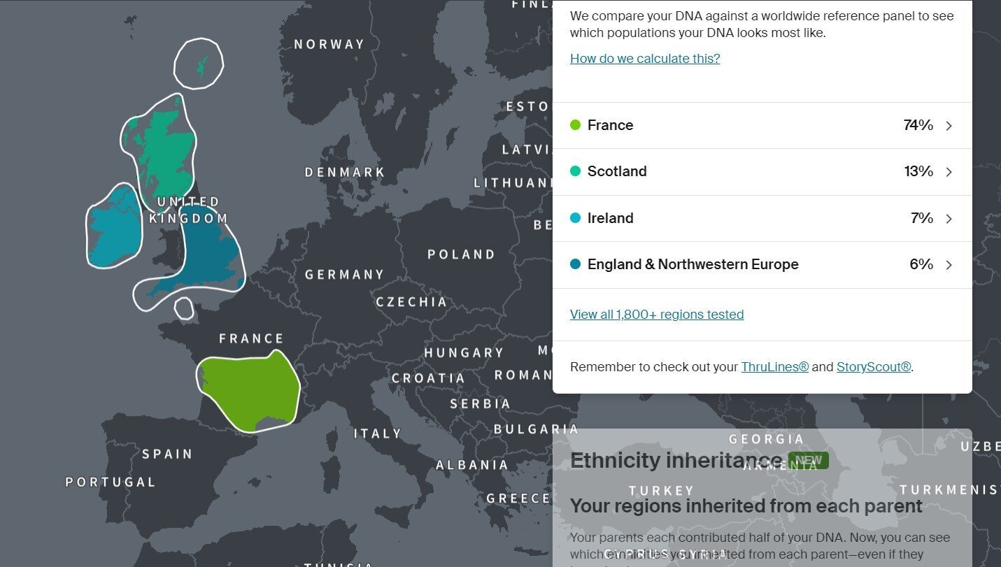Viewport: 1001px width, 567px height.
Task: Click the teal Scotland color dot
Action: 576,171
